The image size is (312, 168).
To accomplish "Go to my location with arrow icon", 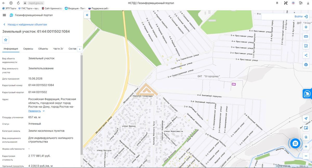I will click(306, 118).
